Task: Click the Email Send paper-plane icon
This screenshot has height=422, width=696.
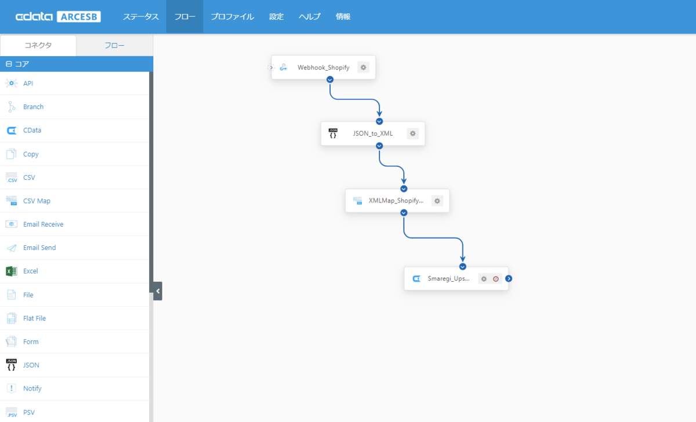Action: [x=11, y=248]
